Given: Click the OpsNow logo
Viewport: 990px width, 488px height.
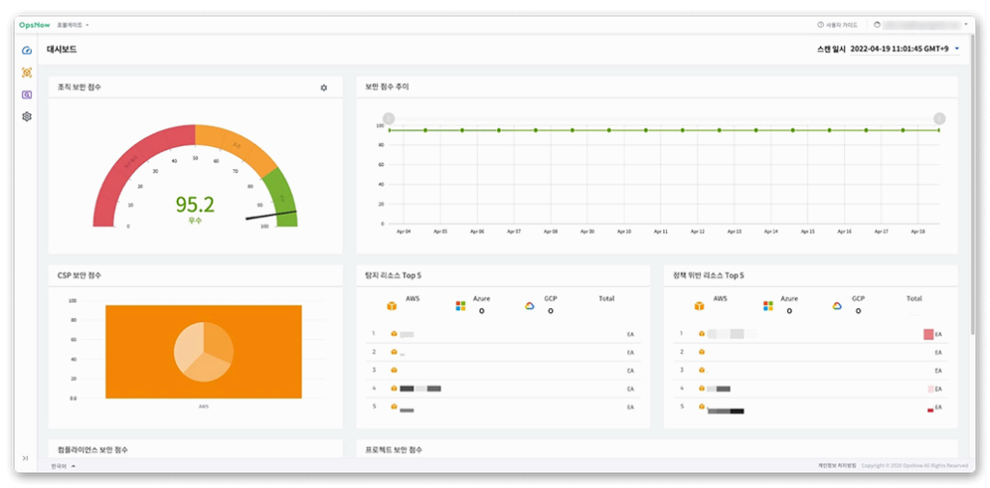Looking at the screenshot, I should click(x=35, y=25).
